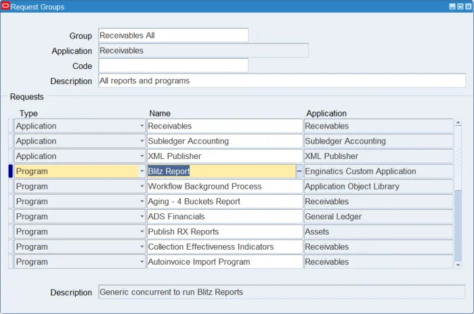Click Application cell 'General Ledger'

click(379, 217)
